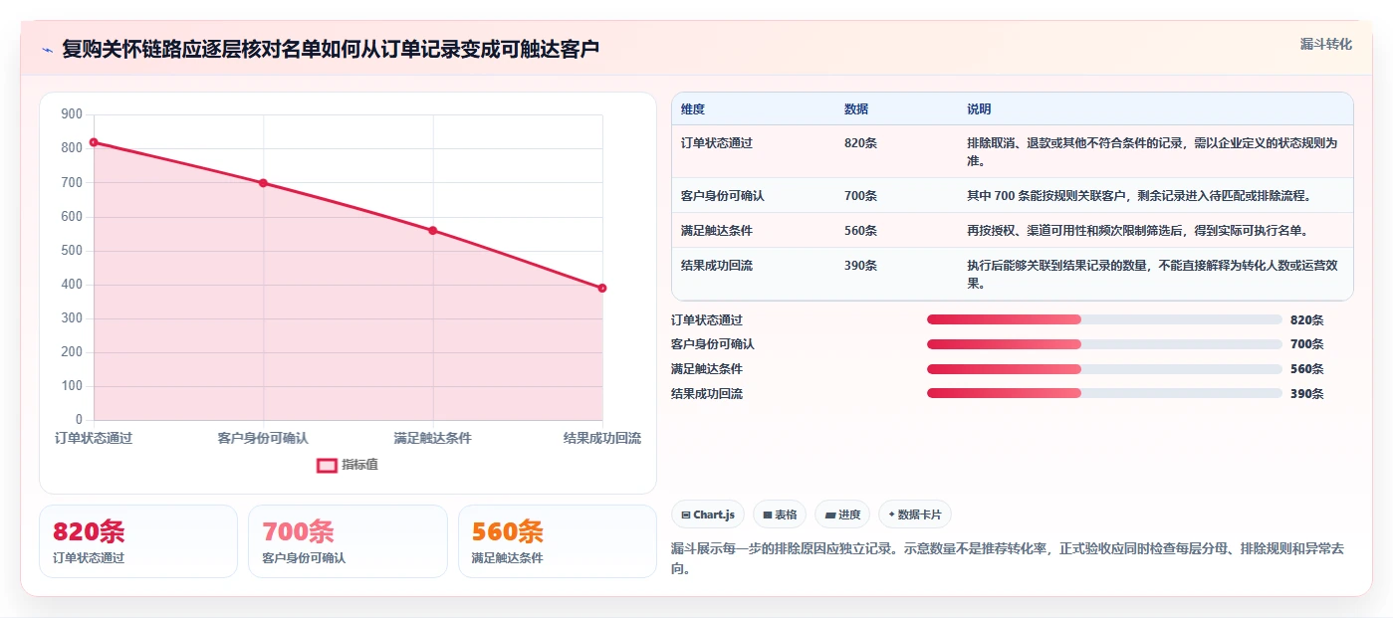This screenshot has width=1393, height=618.
Task: Open the 700条 客户身份可确认 data card
Action: pos(348,541)
